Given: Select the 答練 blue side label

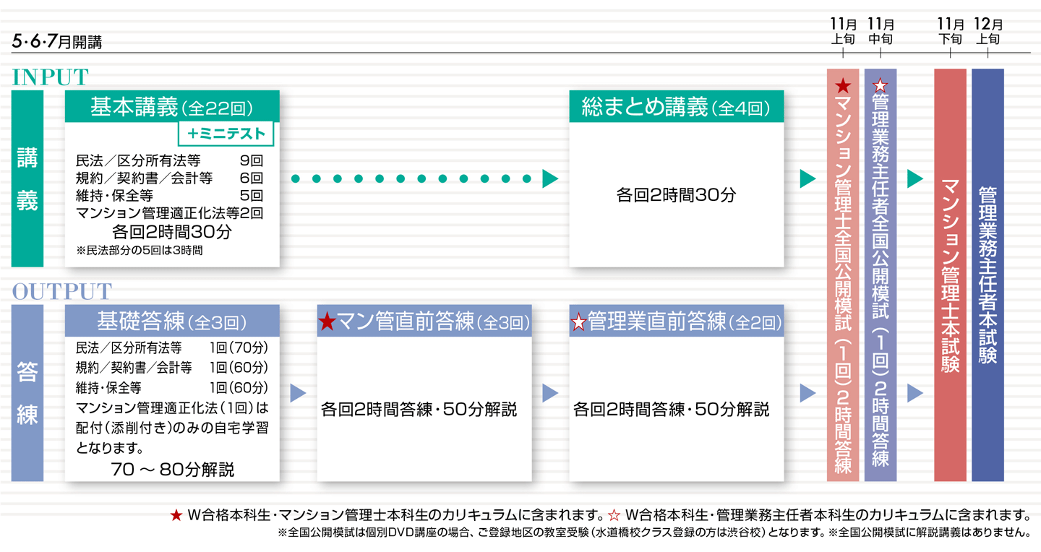Looking at the screenshot, I should click(x=27, y=393).
